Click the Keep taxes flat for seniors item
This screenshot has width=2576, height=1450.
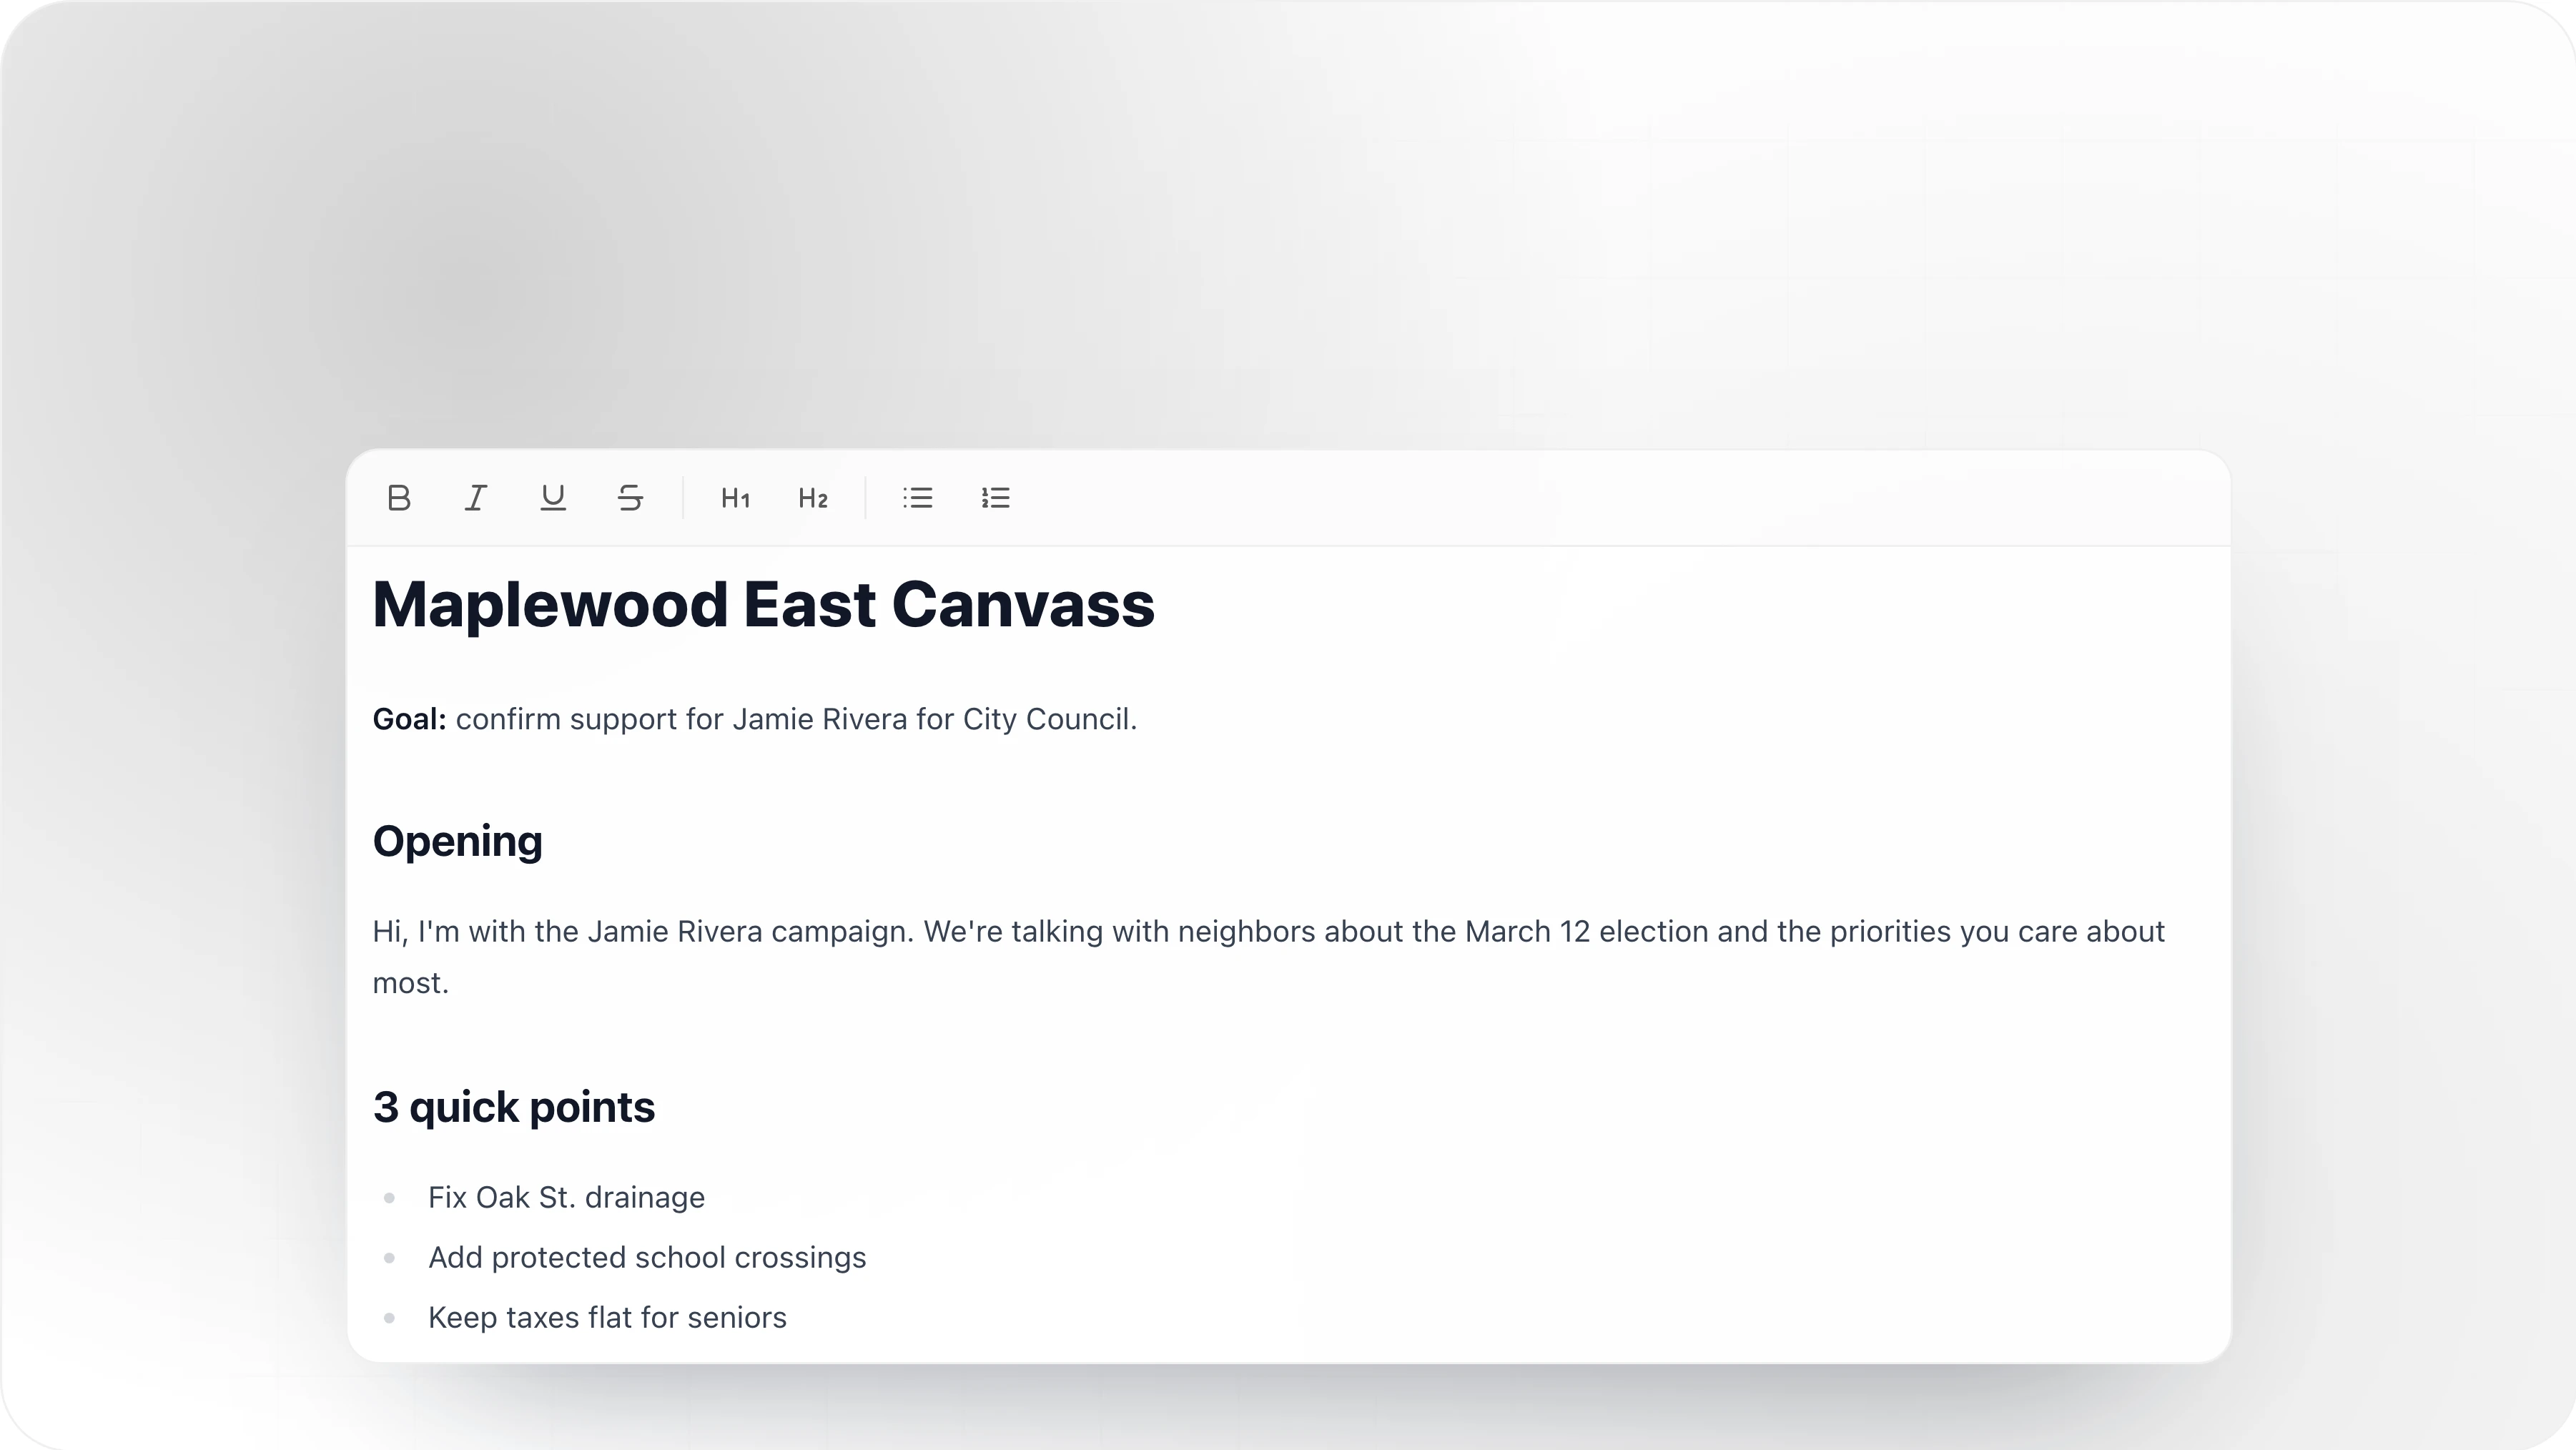tap(607, 1318)
